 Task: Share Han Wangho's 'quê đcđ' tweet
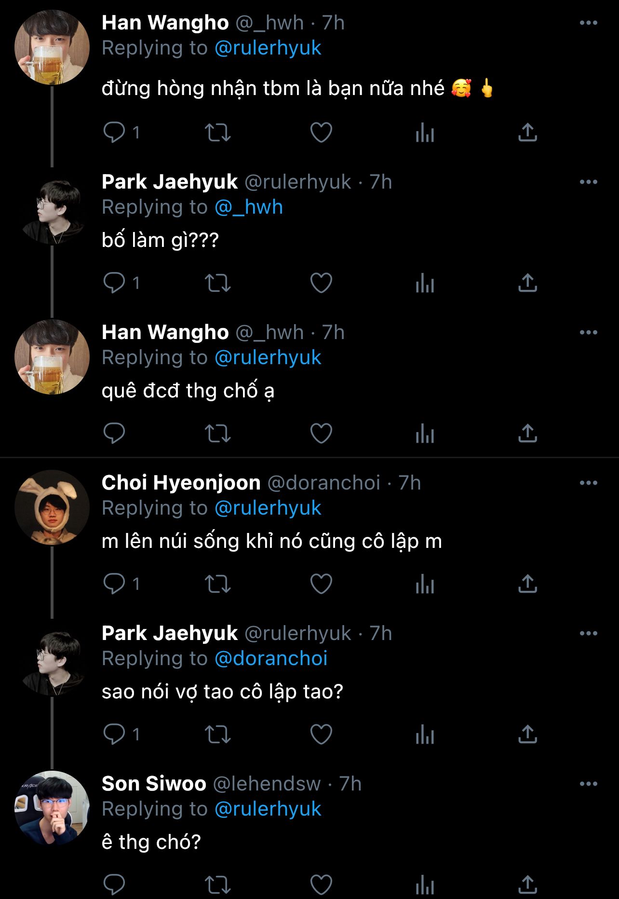[x=527, y=433]
